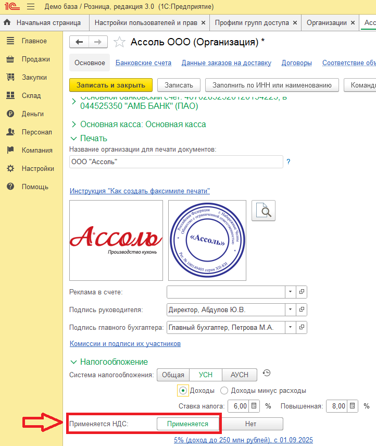Viewport: 376px width, 446px height.
Task: Open Комиссии и подписи их участников link
Action: (x=125, y=344)
